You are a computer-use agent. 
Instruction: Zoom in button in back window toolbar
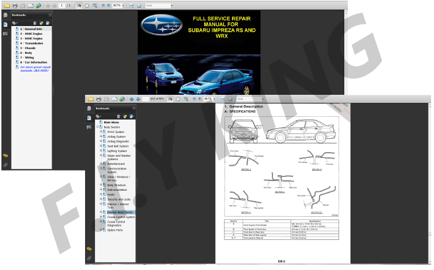point(109,6)
